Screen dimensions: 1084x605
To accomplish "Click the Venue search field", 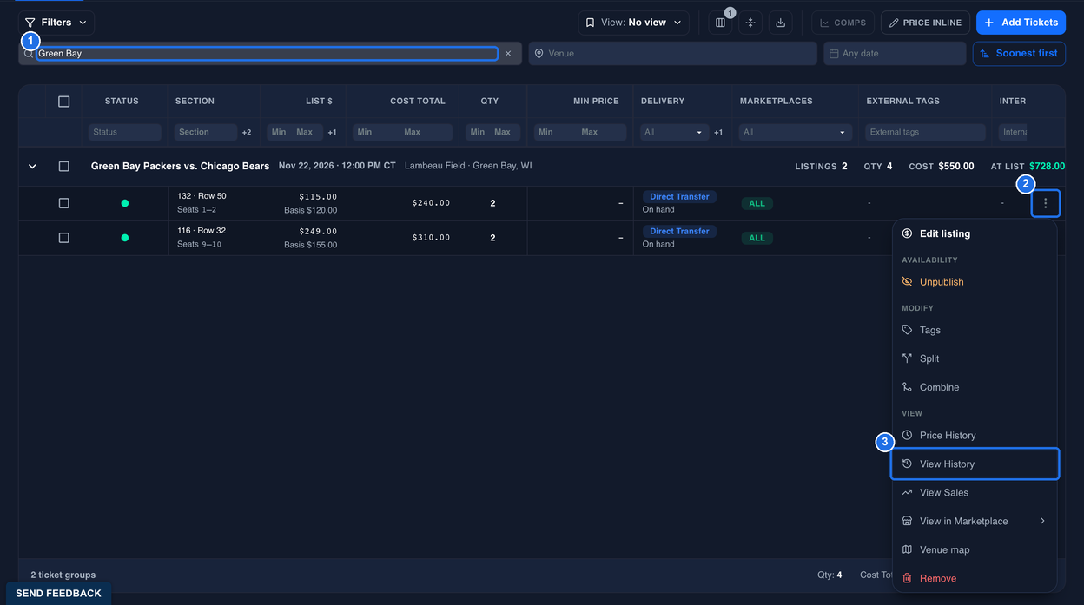I will pos(672,54).
